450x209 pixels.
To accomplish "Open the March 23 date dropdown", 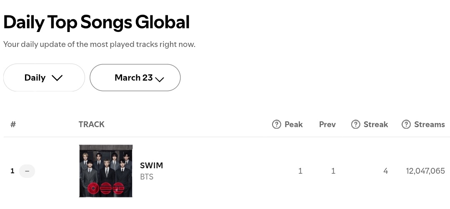I will pyautogui.click(x=135, y=78).
